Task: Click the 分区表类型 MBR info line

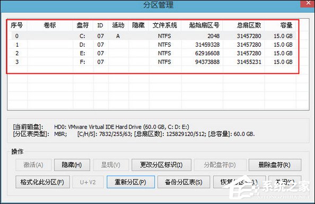Action: click(x=134, y=134)
